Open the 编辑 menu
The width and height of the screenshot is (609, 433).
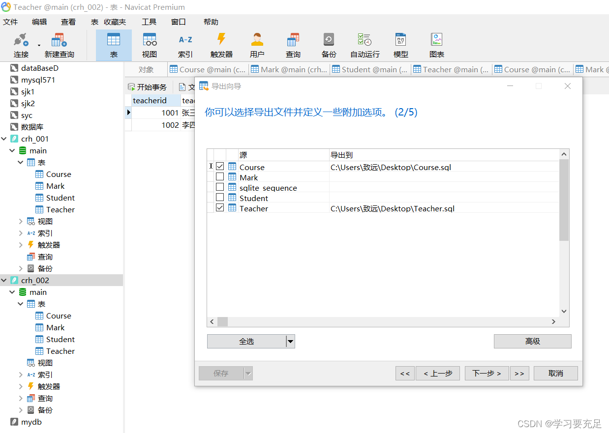pyautogui.click(x=39, y=22)
